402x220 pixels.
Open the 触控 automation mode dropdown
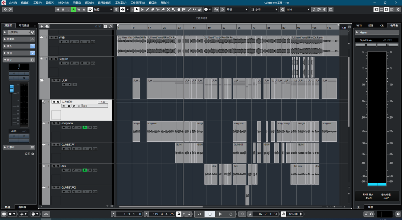[103, 9]
